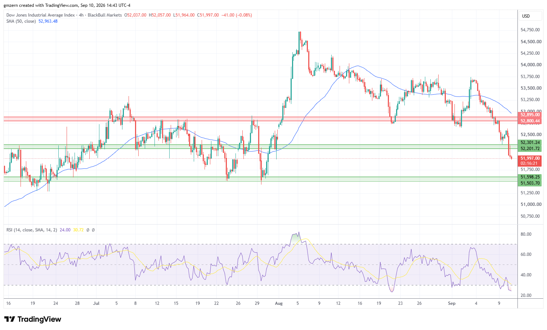Click the Sep label on the time axis
Screen dimensions: 547x330
point(452,303)
